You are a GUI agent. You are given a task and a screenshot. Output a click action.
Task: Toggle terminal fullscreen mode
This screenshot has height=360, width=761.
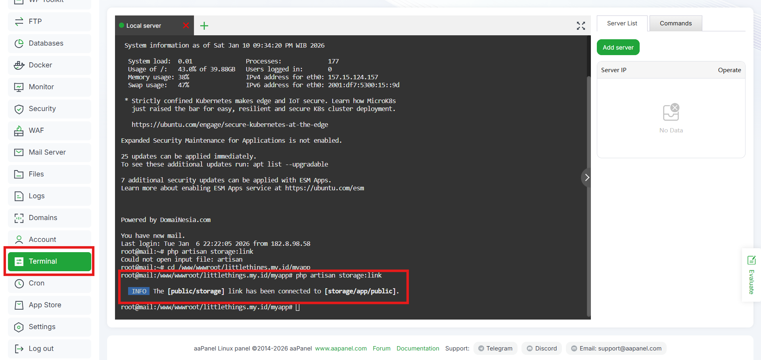tap(581, 26)
